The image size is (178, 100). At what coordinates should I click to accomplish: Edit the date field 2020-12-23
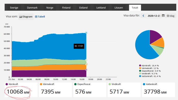(154, 16)
